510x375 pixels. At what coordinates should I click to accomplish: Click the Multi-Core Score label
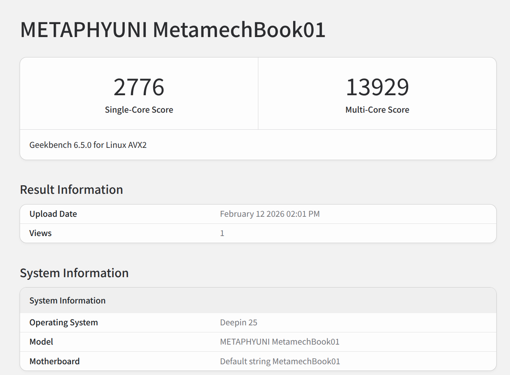click(x=377, y=110)
